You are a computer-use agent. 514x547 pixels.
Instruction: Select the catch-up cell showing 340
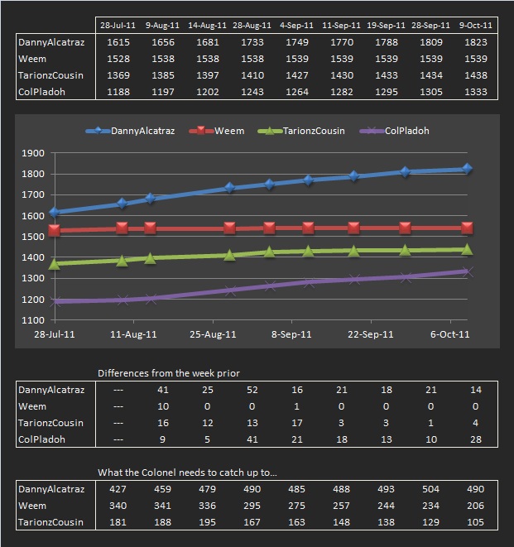point(118,506)
